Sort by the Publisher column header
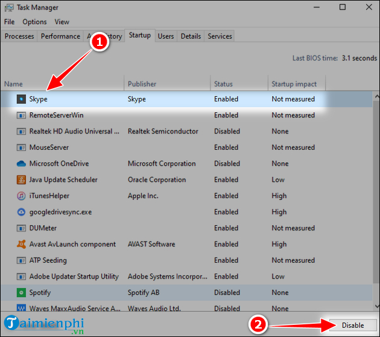The height and width of the screenshot is (337, 380). [167, 84]
